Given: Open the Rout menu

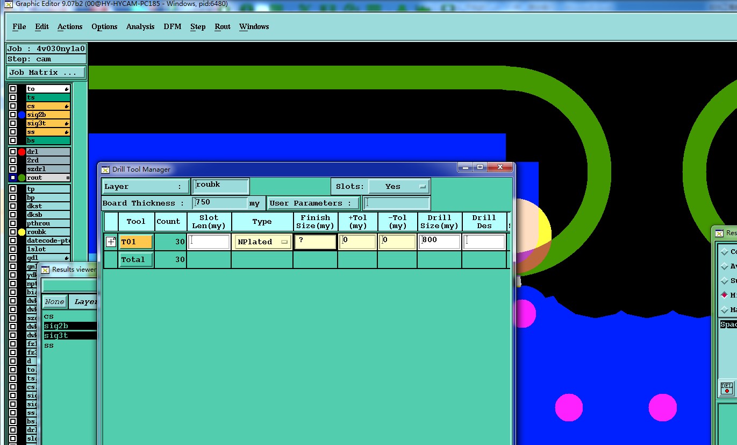Looking at the screenshot, I should pyautogui.click(x=223, y=26).
